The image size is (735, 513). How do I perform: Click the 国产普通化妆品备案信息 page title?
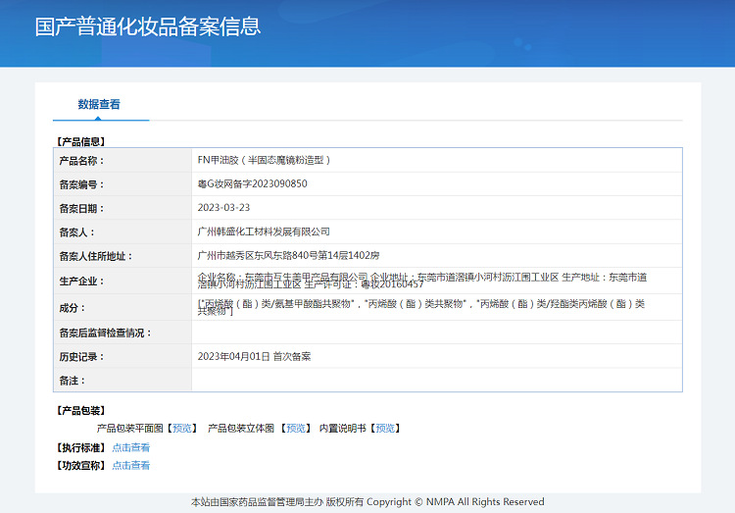coord(148,26)
